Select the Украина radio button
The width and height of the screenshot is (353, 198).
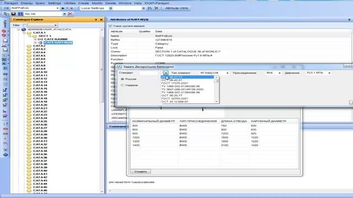click(x=122, y=85)
